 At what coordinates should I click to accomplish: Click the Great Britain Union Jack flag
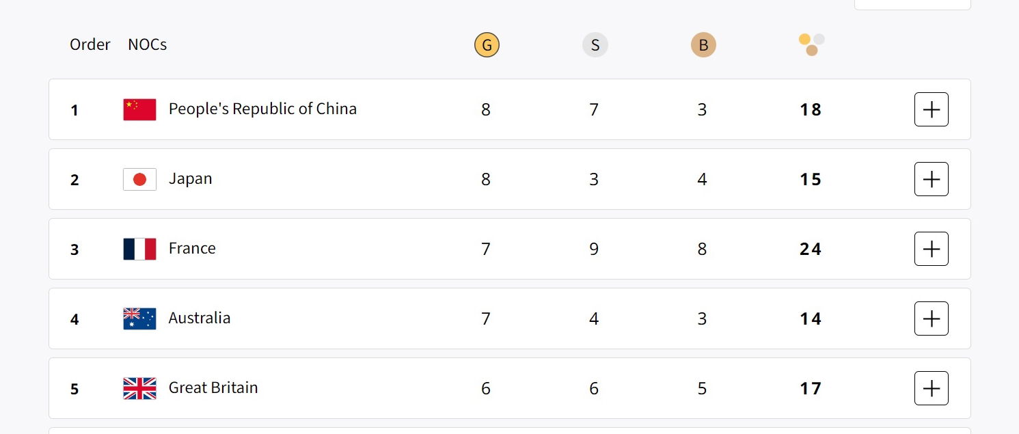point(139,388)
